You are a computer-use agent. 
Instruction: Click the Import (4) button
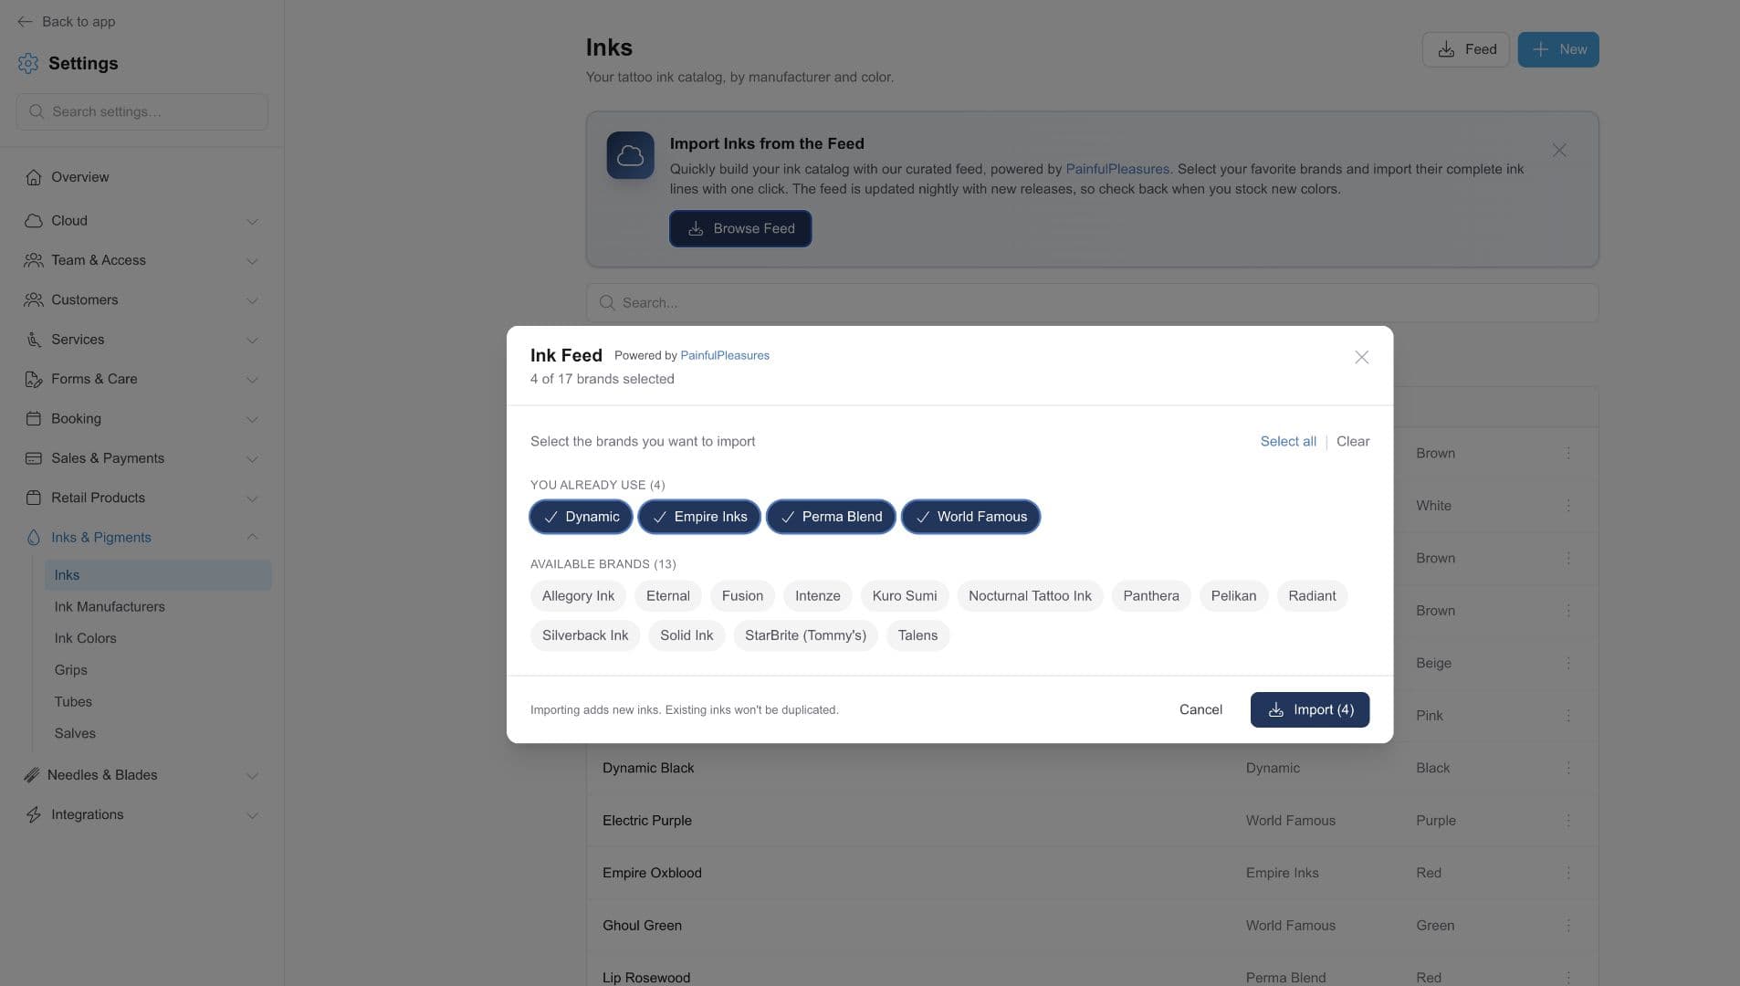click(x=1309, y=710)
